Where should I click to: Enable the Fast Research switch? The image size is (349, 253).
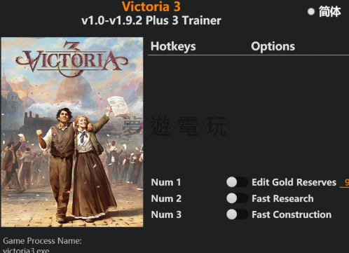237,198
